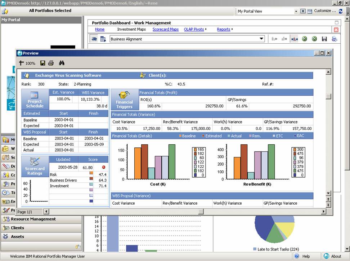The height and width of the screenshot is (261, 350).
Task: Click the printer icon in Preview toolbar
Action: point(51,63)
